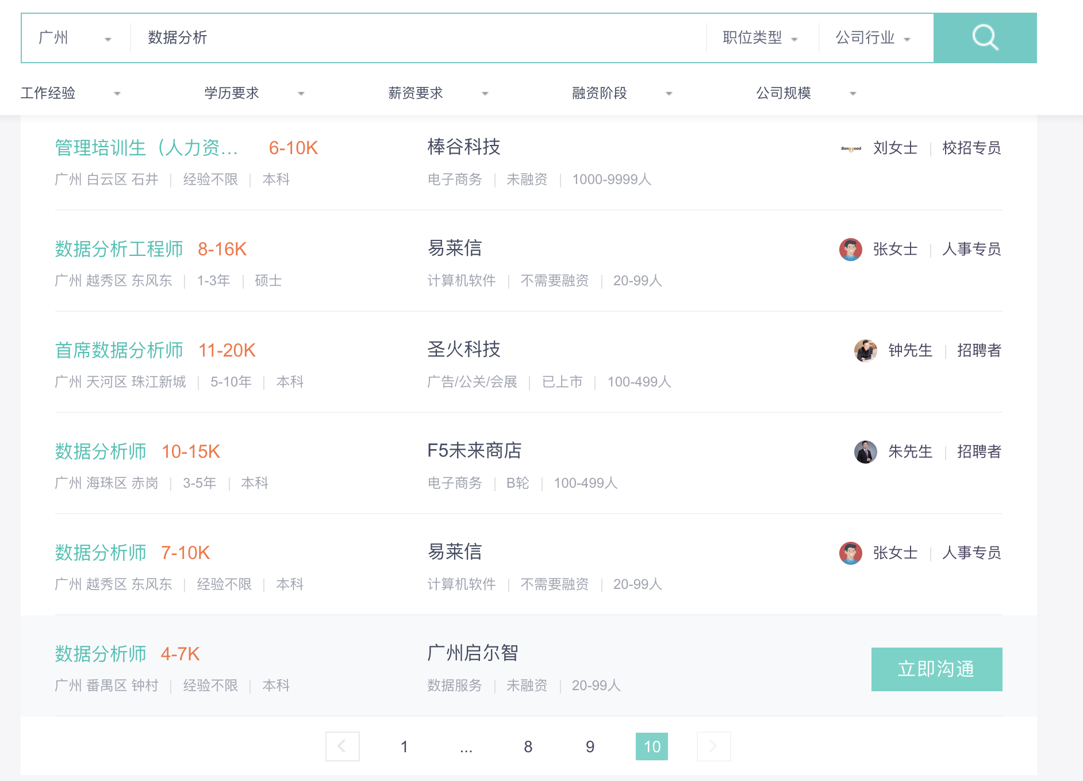Click the 1000-9999人 company size text

(612, 179)
